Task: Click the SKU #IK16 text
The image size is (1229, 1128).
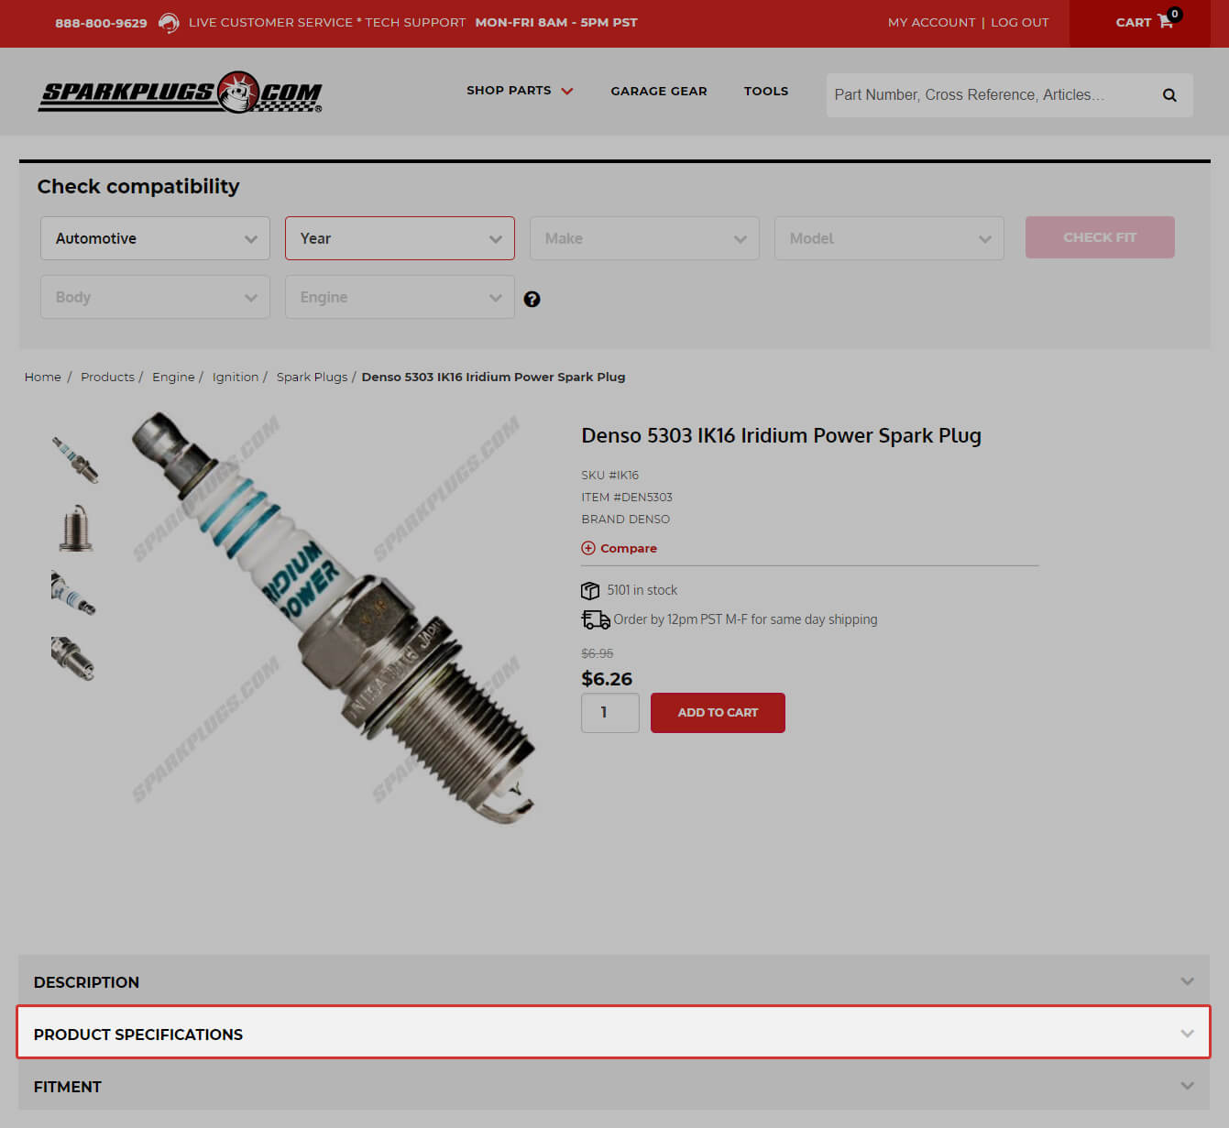Action: click(610, 475)
